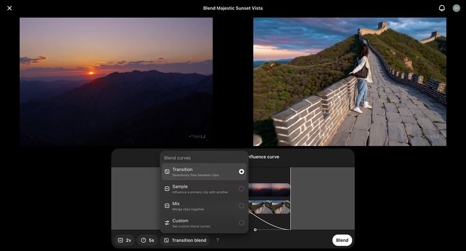Image resolution: width=466 pixels, height=251 pixels.
Task: Collapse the Transition blend dropdown
Action: [185, 240]
